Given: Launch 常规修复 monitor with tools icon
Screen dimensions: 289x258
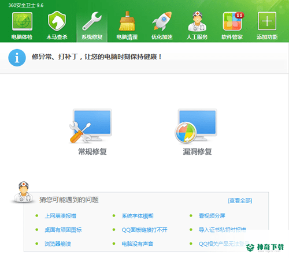Looking at the screenshot, I should 91,126.
